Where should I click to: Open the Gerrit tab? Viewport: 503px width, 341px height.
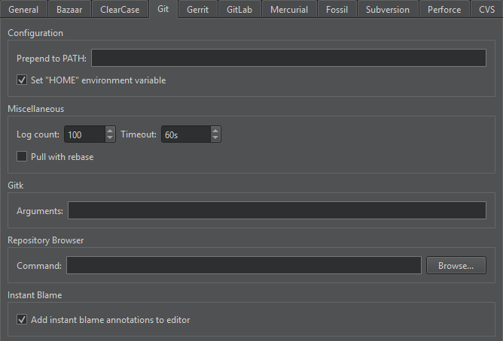tap(197, 10)
